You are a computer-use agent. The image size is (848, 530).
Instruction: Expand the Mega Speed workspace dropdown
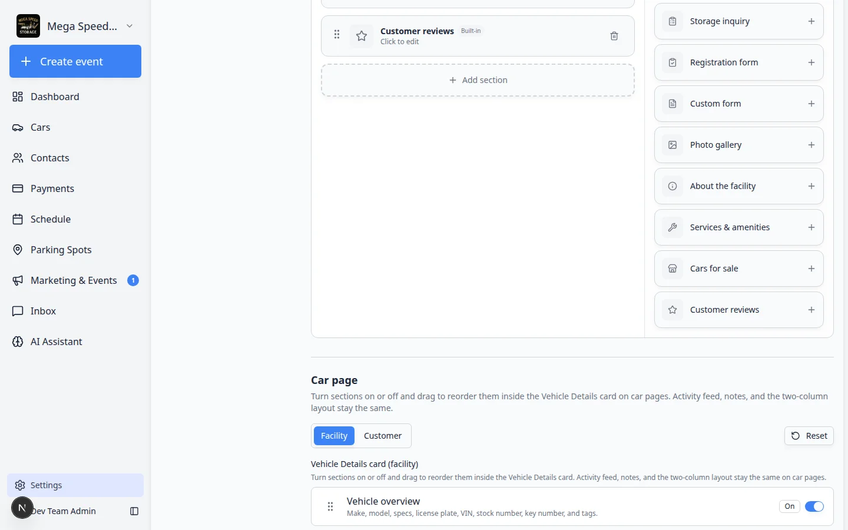[130, 26]
